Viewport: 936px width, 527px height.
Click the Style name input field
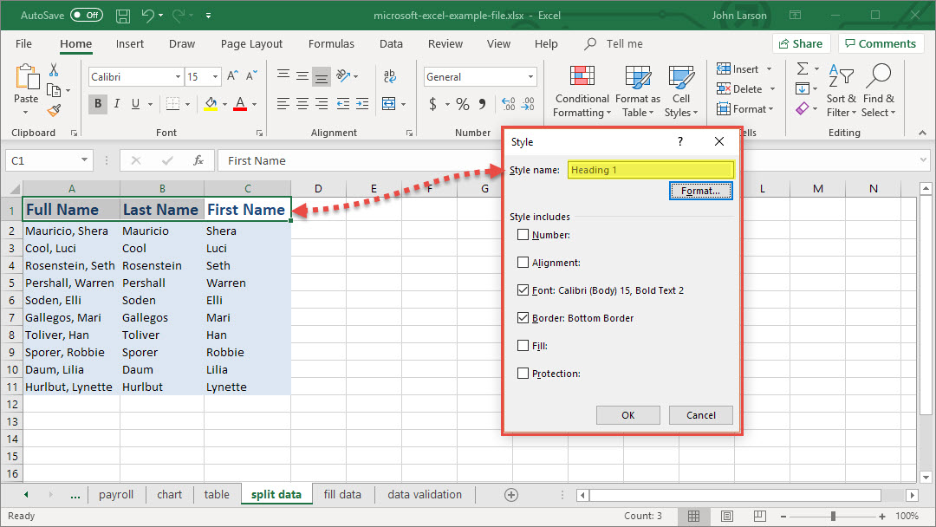click(650, 170)
